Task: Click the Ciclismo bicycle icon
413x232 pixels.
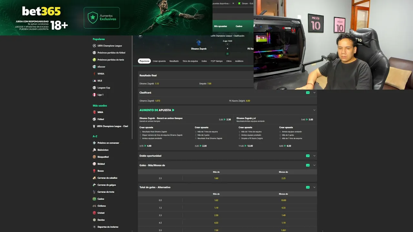Action: point(95,206)
